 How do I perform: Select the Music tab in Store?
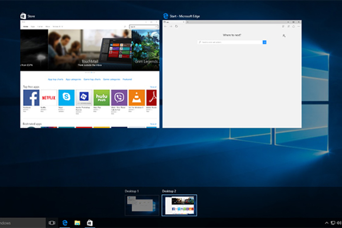(x=47, y=27)
